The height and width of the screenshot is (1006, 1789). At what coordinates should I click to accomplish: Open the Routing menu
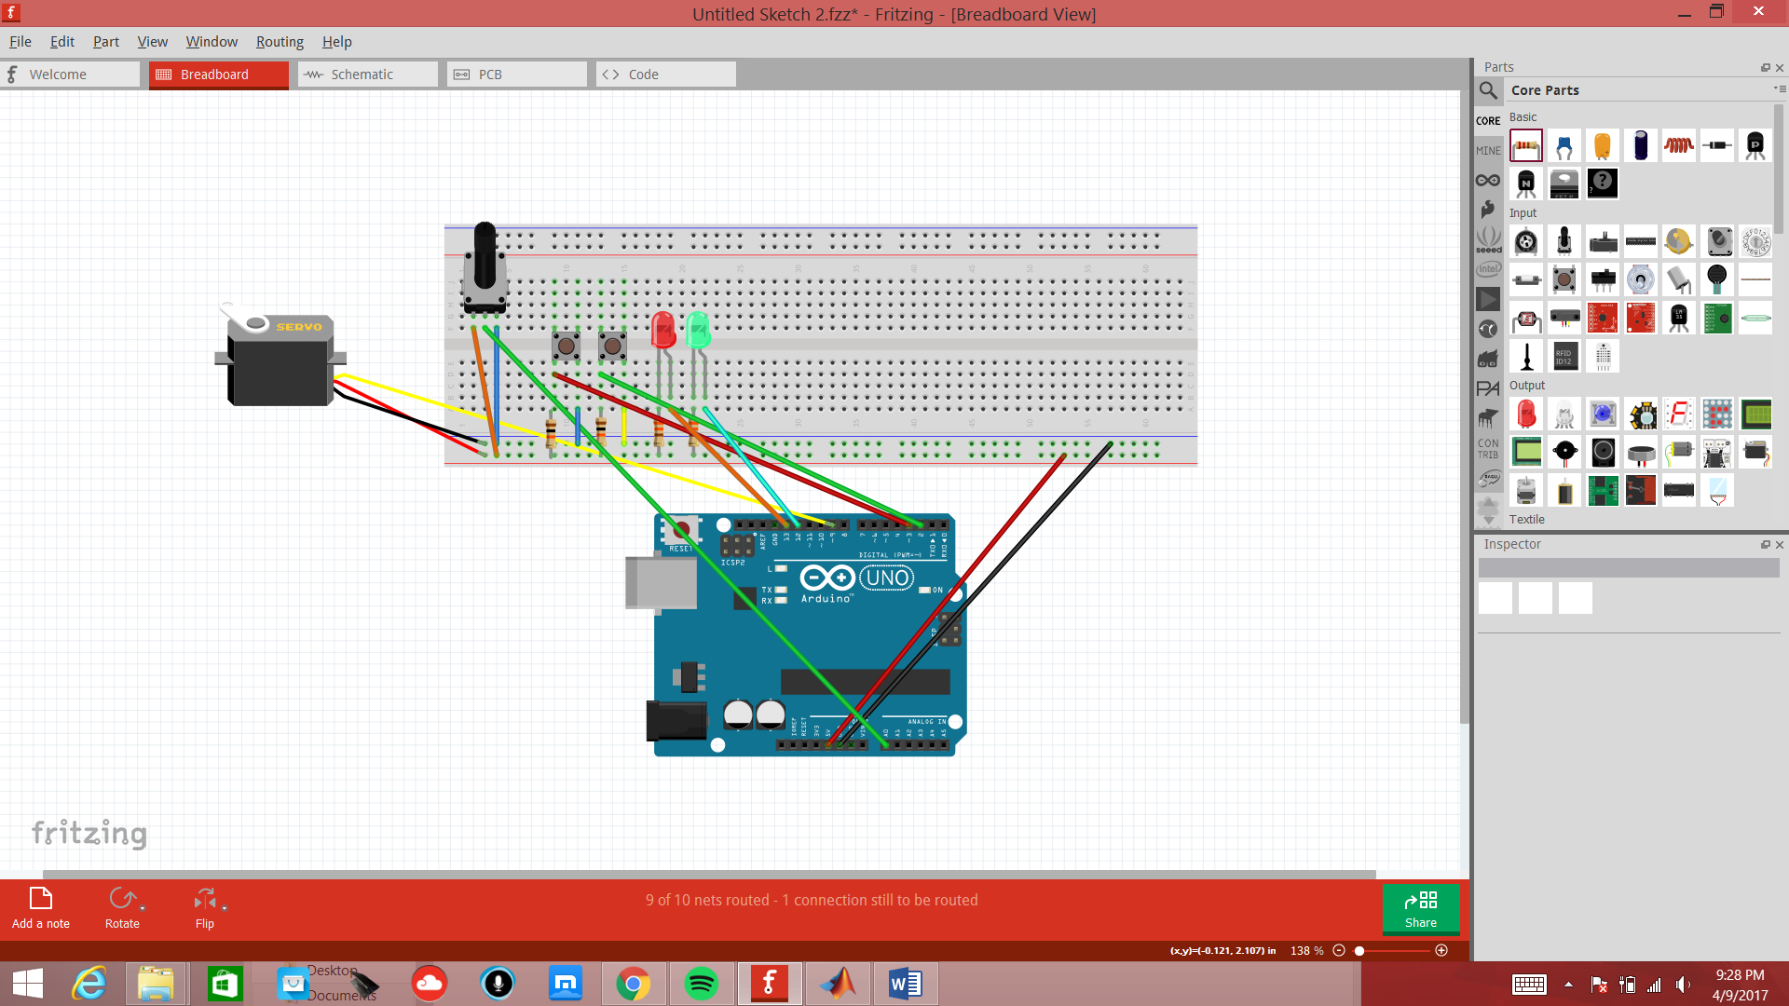click(x=280, y=41)
